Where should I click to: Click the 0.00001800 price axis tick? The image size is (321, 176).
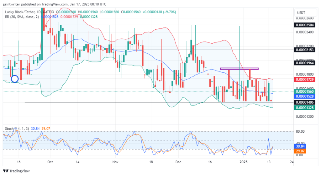305,74
